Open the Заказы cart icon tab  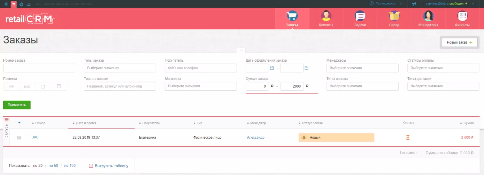[x=292, y=18]
